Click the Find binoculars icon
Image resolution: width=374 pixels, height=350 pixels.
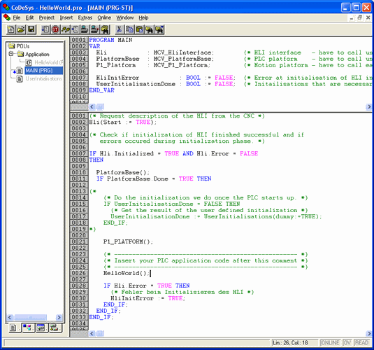click(150, 29)
